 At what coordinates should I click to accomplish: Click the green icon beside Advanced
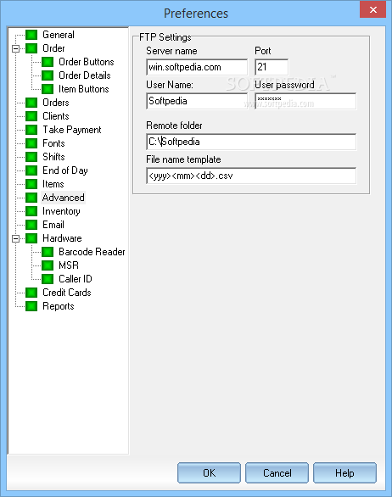pyautogui.click(x=31, y=198)
